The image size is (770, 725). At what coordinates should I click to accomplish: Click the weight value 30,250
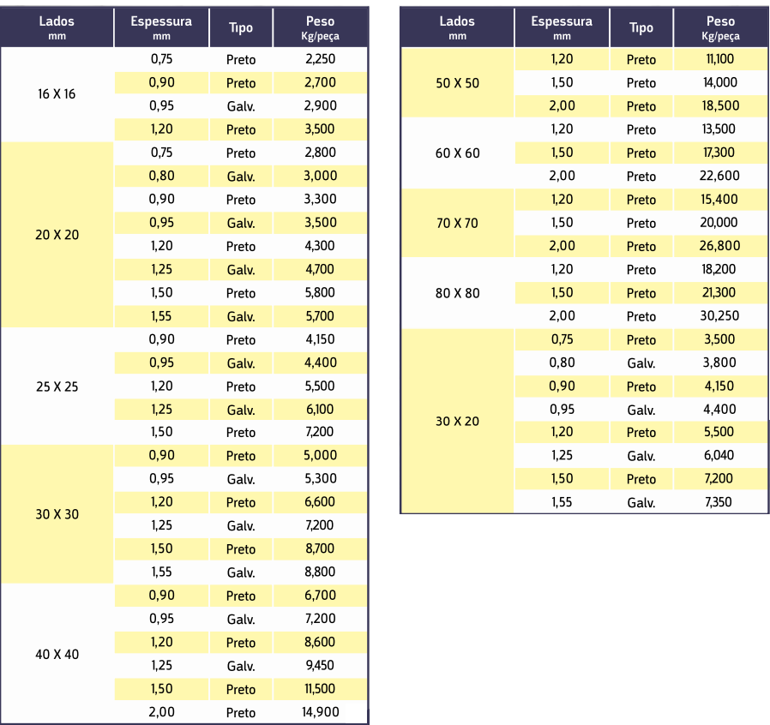(720, 316)
